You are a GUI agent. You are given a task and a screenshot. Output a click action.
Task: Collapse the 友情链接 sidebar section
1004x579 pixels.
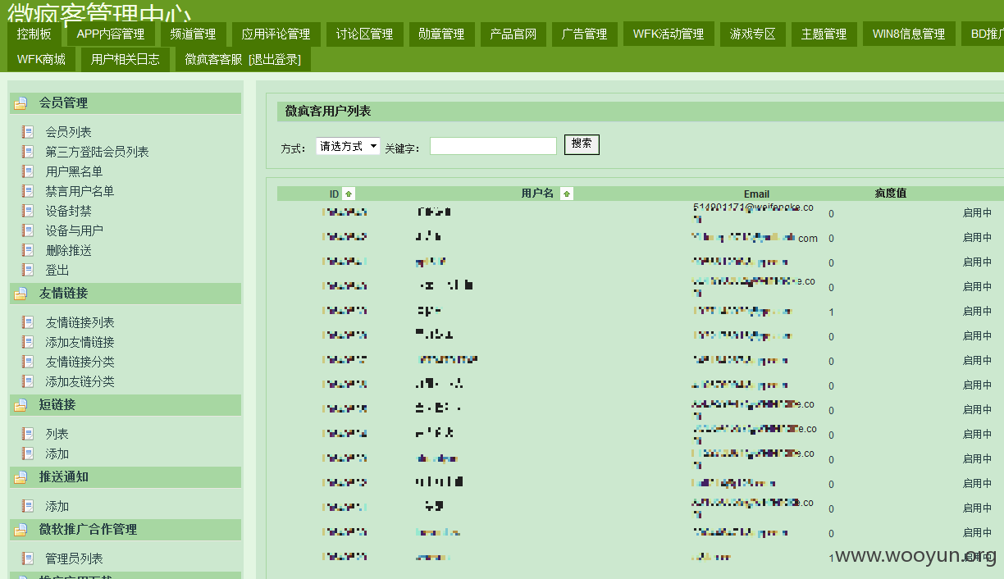pos(125,294)
